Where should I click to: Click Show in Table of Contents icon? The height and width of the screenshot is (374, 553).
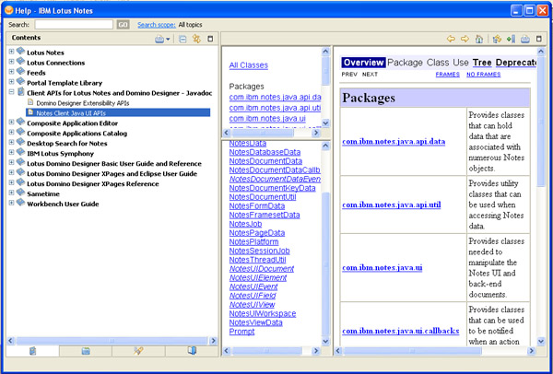point(496,39)
